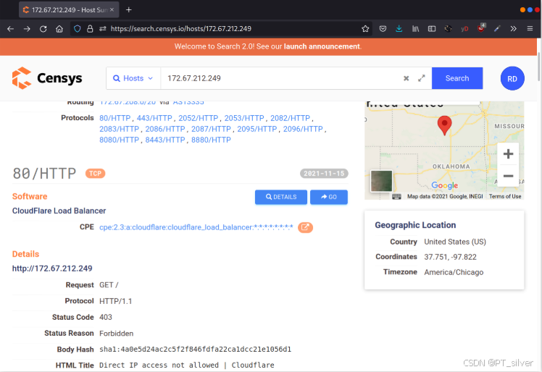Go back with the browser back arrow
Viewport: 542px width, 372px height.
(x=10, y=29)
